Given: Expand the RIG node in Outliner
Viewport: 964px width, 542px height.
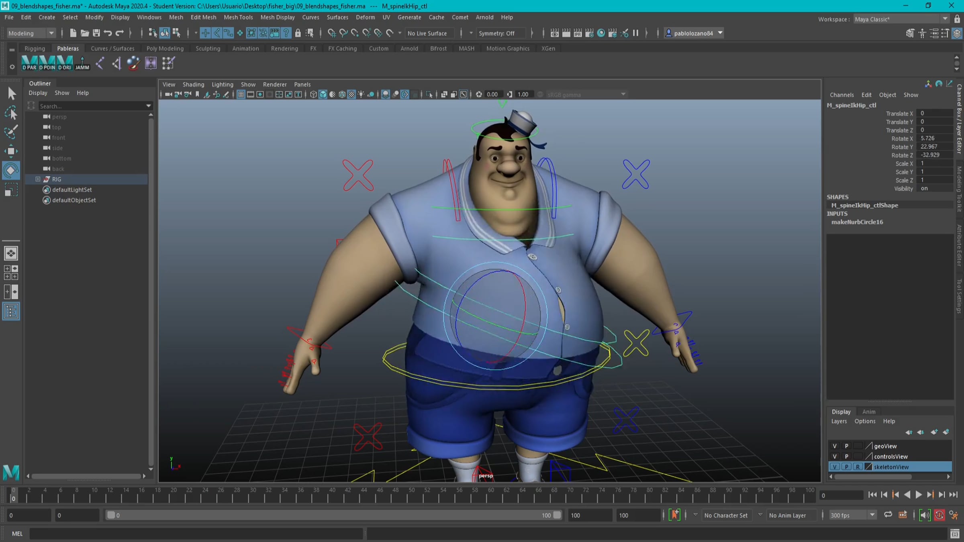Looking at the screenshot, I should [x=38, y=179].
